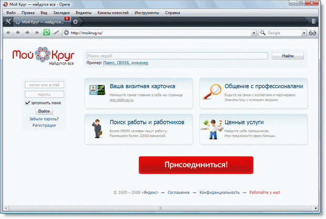The width and height of the screenshot is (326, 219).
Task: Open a new tab with plus button
Action: pos(76,22)
